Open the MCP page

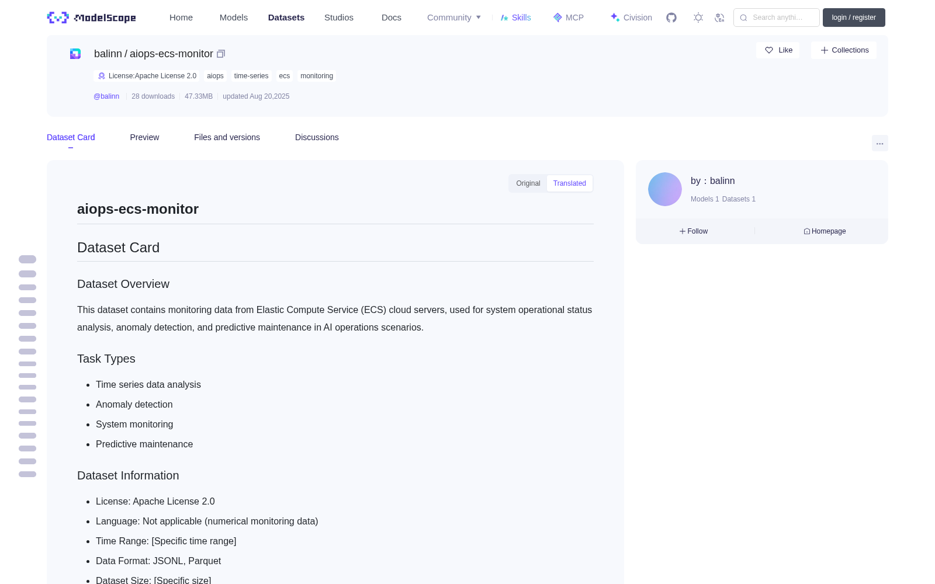569,18
